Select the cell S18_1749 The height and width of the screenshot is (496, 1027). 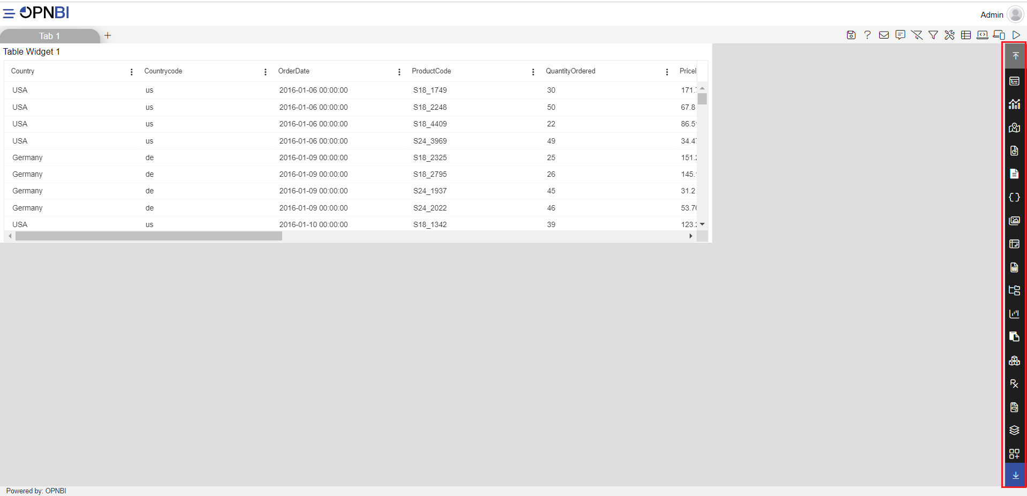pos(430,90)
